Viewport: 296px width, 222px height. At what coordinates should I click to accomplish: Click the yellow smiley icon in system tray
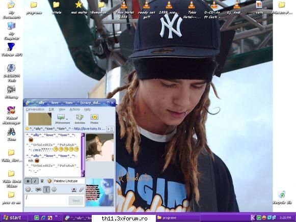pos(264,217)
